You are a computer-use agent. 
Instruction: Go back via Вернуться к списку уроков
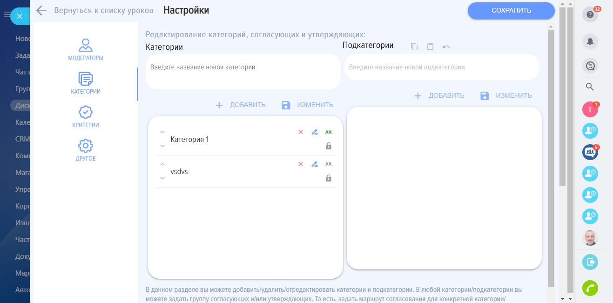(95, 11)
